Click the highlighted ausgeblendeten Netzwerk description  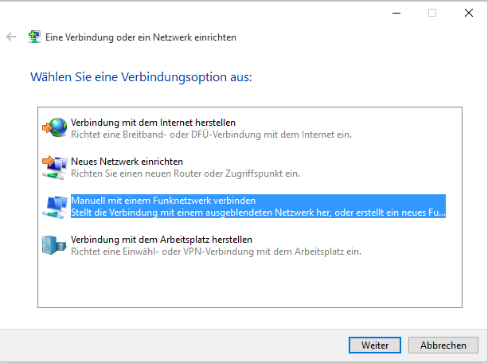point(258,213)
